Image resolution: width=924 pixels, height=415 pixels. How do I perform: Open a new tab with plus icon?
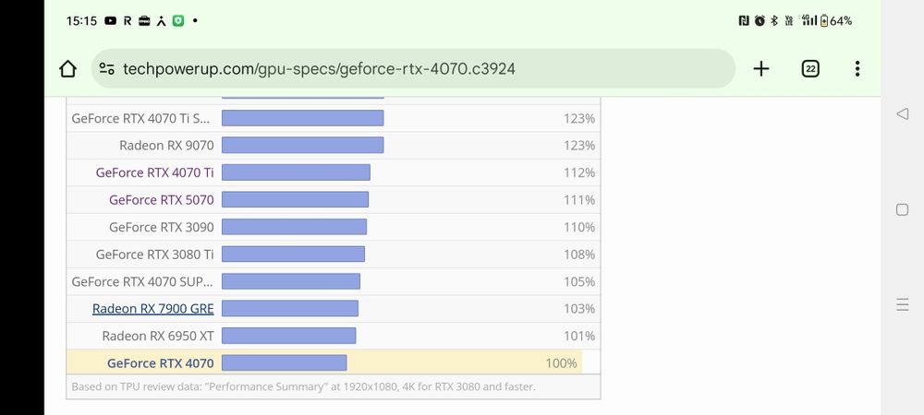click(761, 69)
